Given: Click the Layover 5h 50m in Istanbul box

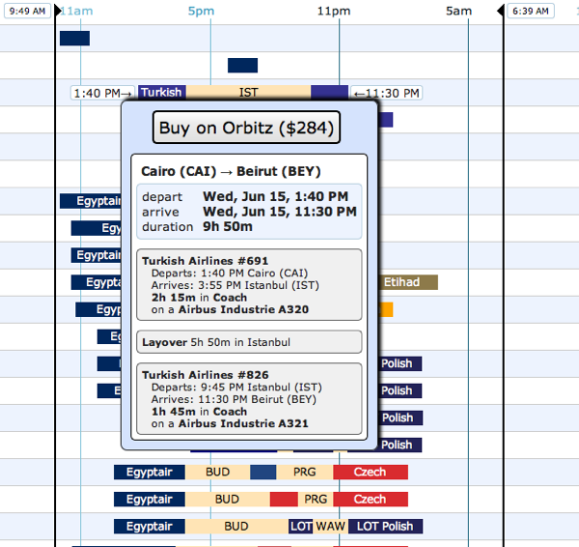Looking at the screenshot, I should pos(249,342).
